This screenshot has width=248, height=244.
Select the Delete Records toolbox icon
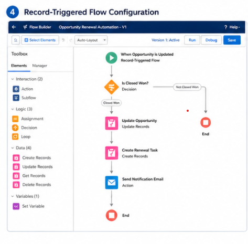pos(16,185)
